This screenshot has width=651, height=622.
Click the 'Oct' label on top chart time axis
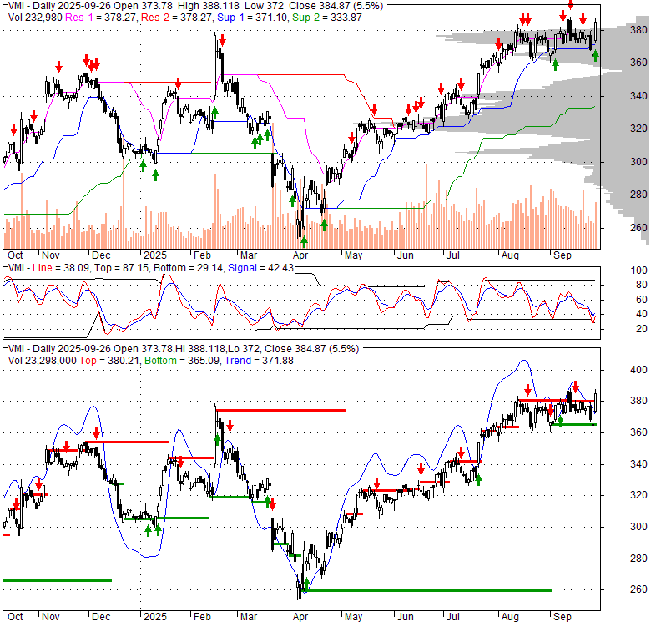[x=15, y=255]
